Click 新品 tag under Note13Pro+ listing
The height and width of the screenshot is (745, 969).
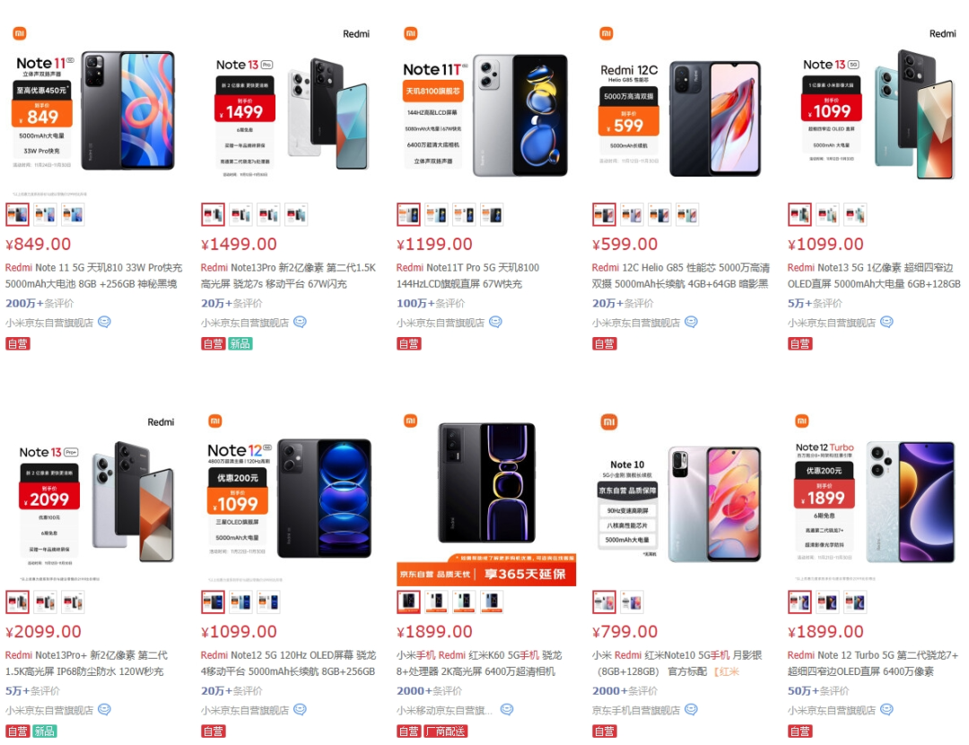click(45, 732)
